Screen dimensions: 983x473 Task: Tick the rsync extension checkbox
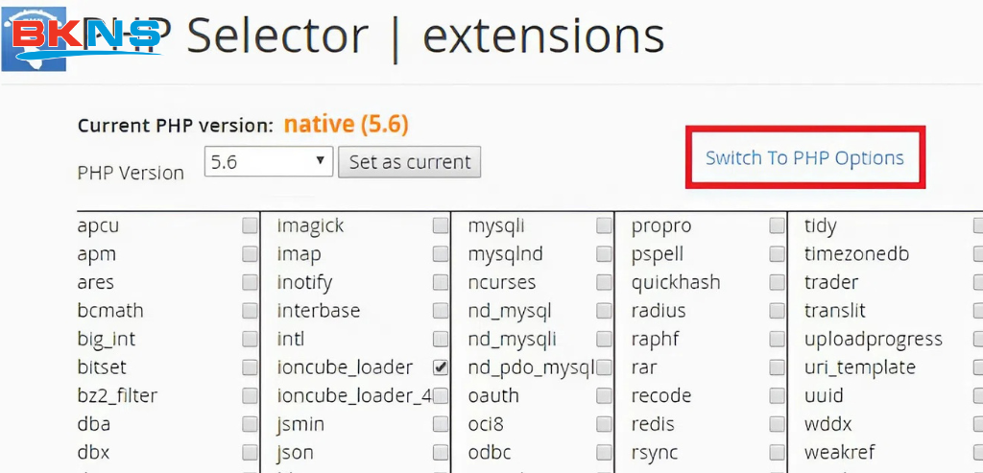[778, 452]
